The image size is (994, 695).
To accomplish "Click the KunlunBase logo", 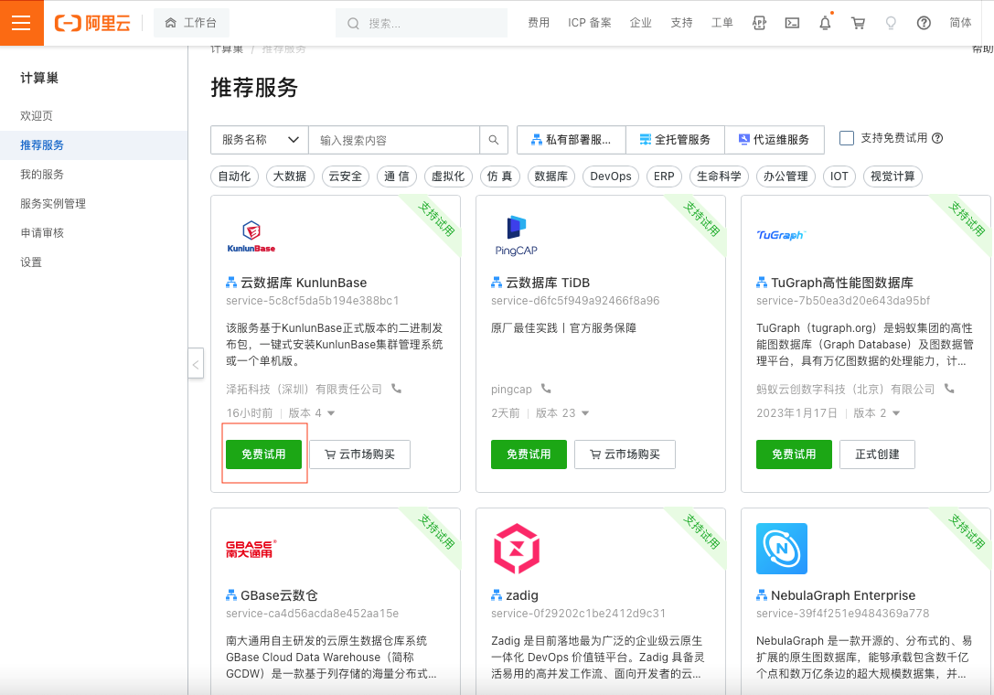I will (x=251, y=236).
